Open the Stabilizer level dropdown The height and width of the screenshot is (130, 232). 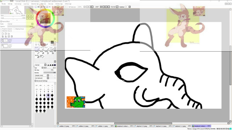pyautogui.click(x=130, y=7)
